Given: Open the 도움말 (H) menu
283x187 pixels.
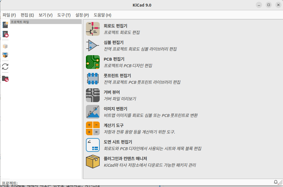Looking at the screenshot, I should point(102,15).
